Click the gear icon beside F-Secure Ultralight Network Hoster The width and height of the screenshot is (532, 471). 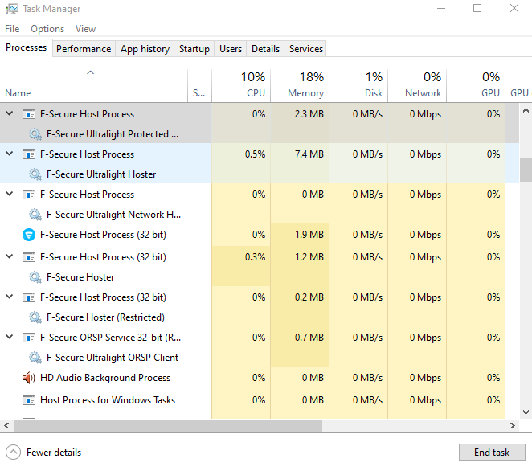pyautogui.click(x=35, y=215)
